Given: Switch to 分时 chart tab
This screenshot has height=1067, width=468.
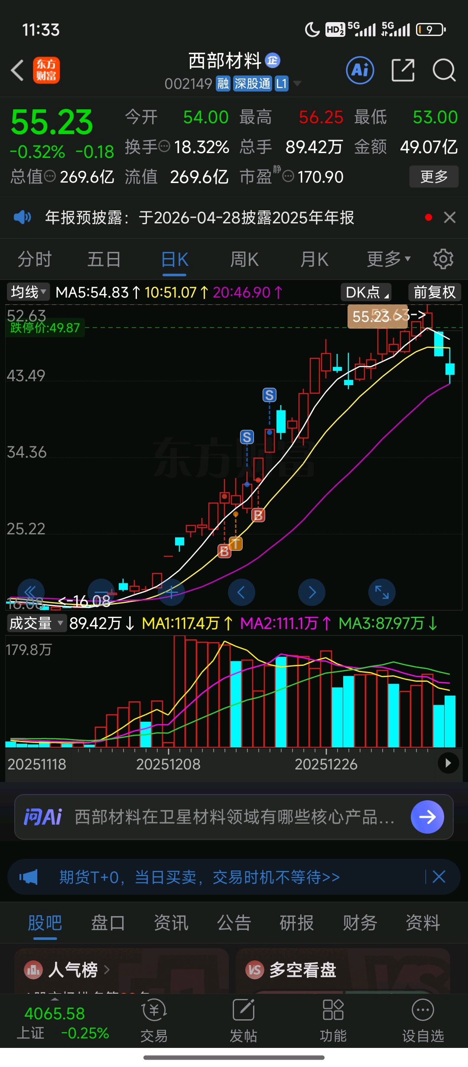Looking at the screenshot, I should tap(35, 259).
